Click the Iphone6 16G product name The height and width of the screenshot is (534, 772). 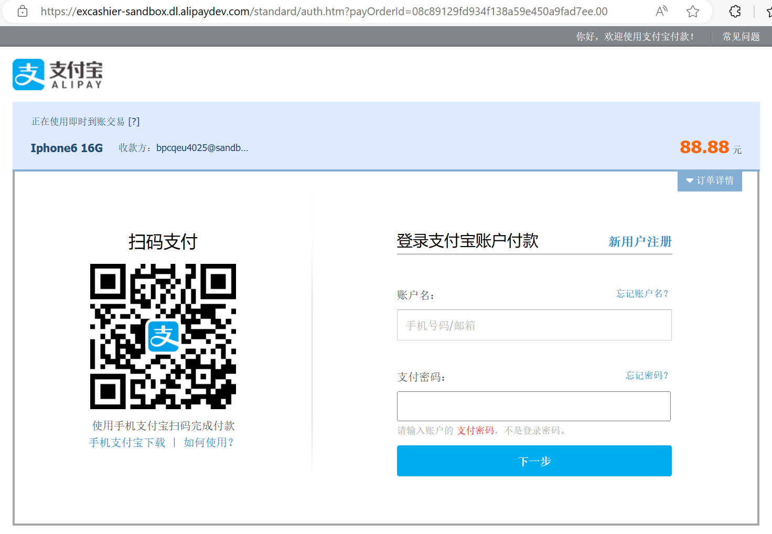(x=67, y=148)
